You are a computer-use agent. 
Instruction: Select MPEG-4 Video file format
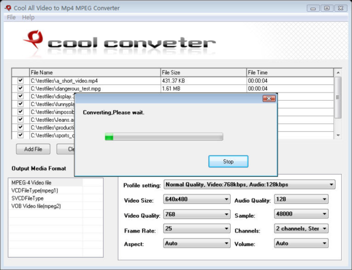[x=31, y=183]
